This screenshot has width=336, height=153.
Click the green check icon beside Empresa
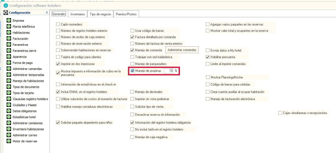[x=9, y=21]
